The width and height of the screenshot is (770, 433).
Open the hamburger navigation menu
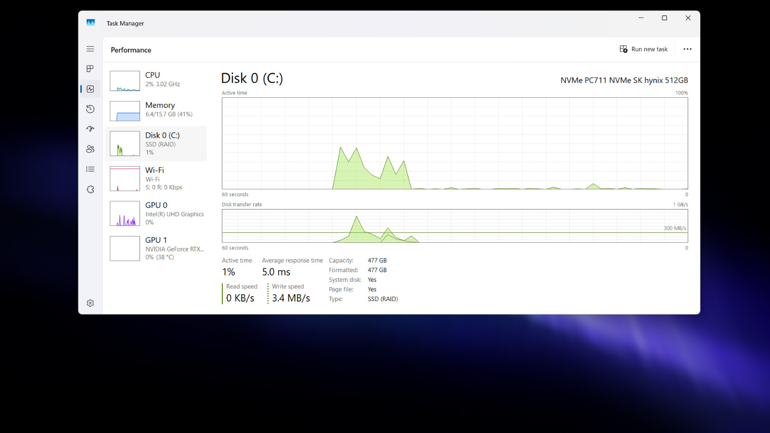90,49
